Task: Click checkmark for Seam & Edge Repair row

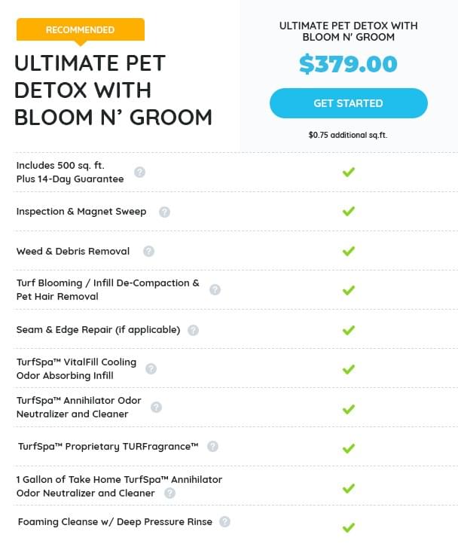Action: (348, 330)
